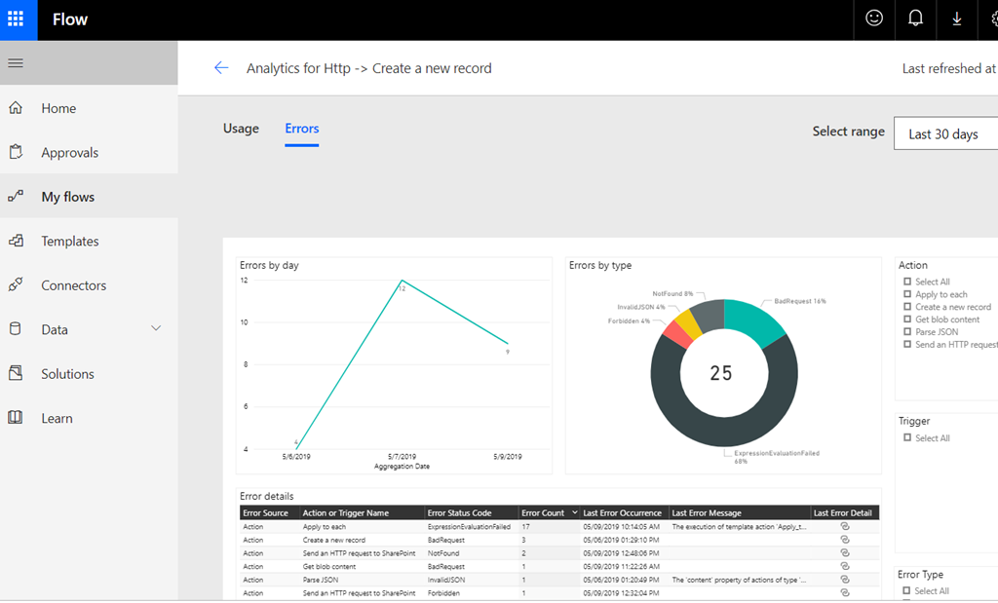Check Get blob content action filter
Screen dimensions: 998x603
tap(907, 320)
